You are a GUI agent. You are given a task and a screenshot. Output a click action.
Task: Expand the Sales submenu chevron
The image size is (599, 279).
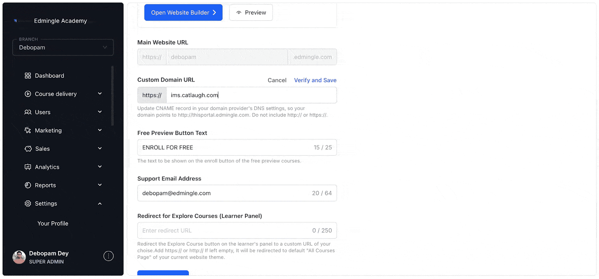pos(100,149)
